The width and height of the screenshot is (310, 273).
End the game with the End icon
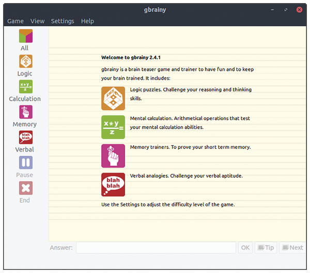tap(26, 188)
